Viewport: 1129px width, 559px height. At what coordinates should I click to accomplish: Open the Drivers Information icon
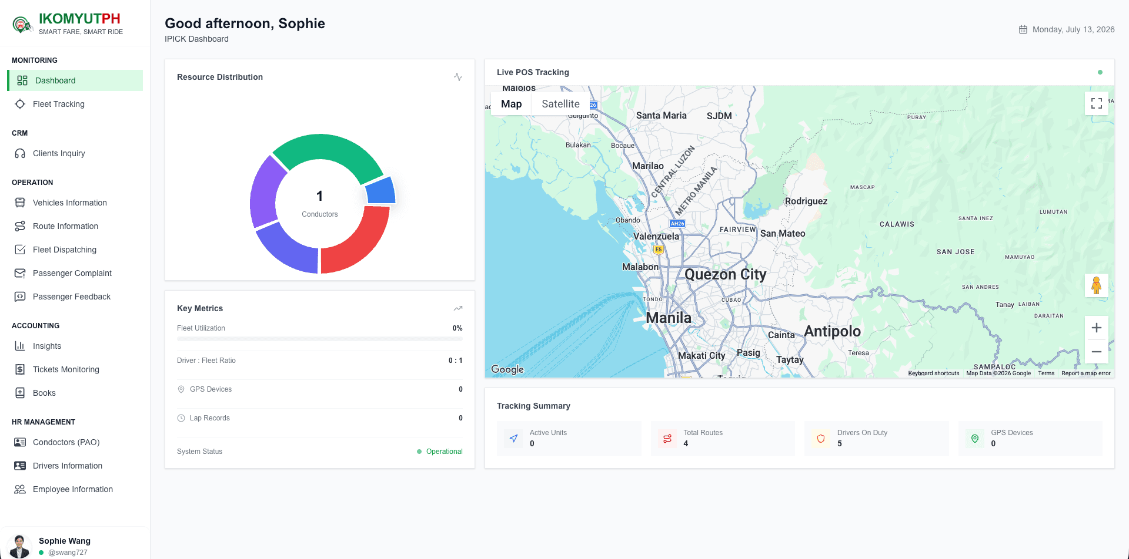click(20, 466)
